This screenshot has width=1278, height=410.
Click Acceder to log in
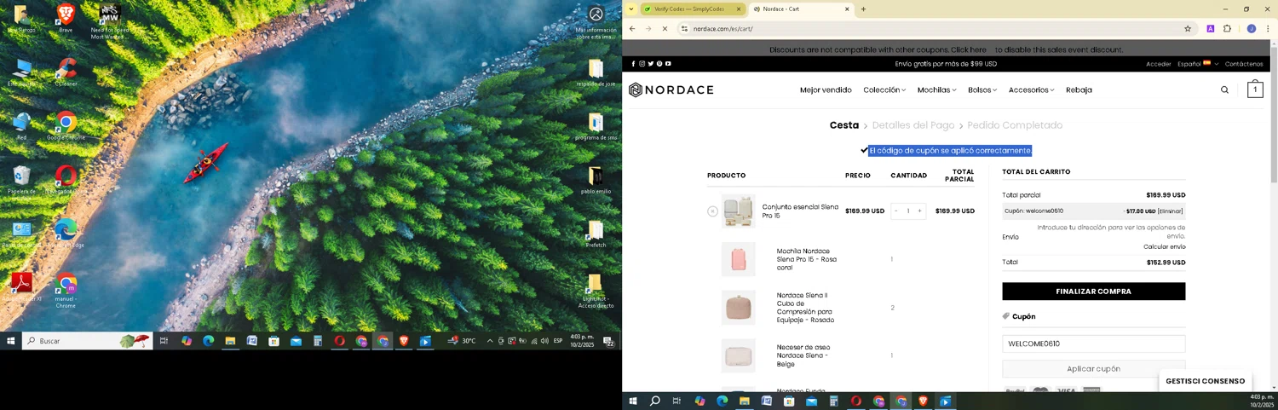[1159, 64]
